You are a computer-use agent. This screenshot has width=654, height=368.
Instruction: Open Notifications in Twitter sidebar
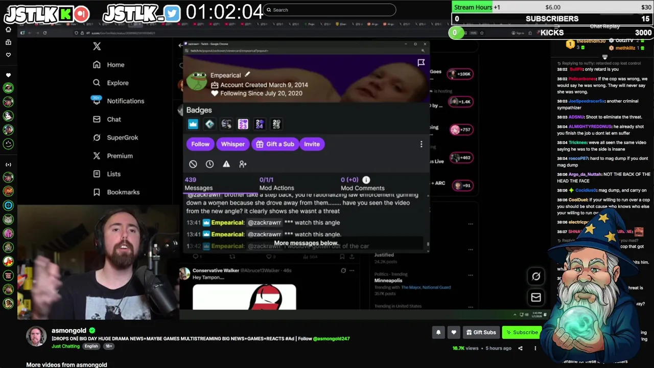tap(119, 101)
